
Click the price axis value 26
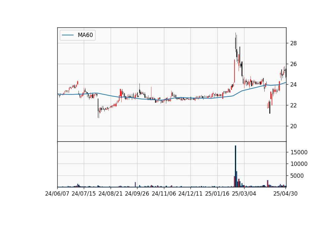click(293, 64)
